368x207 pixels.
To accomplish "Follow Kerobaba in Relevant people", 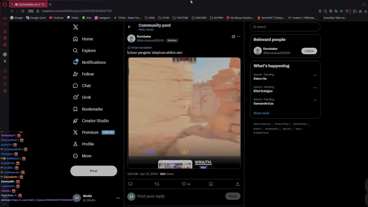I will tap(309, 51).
